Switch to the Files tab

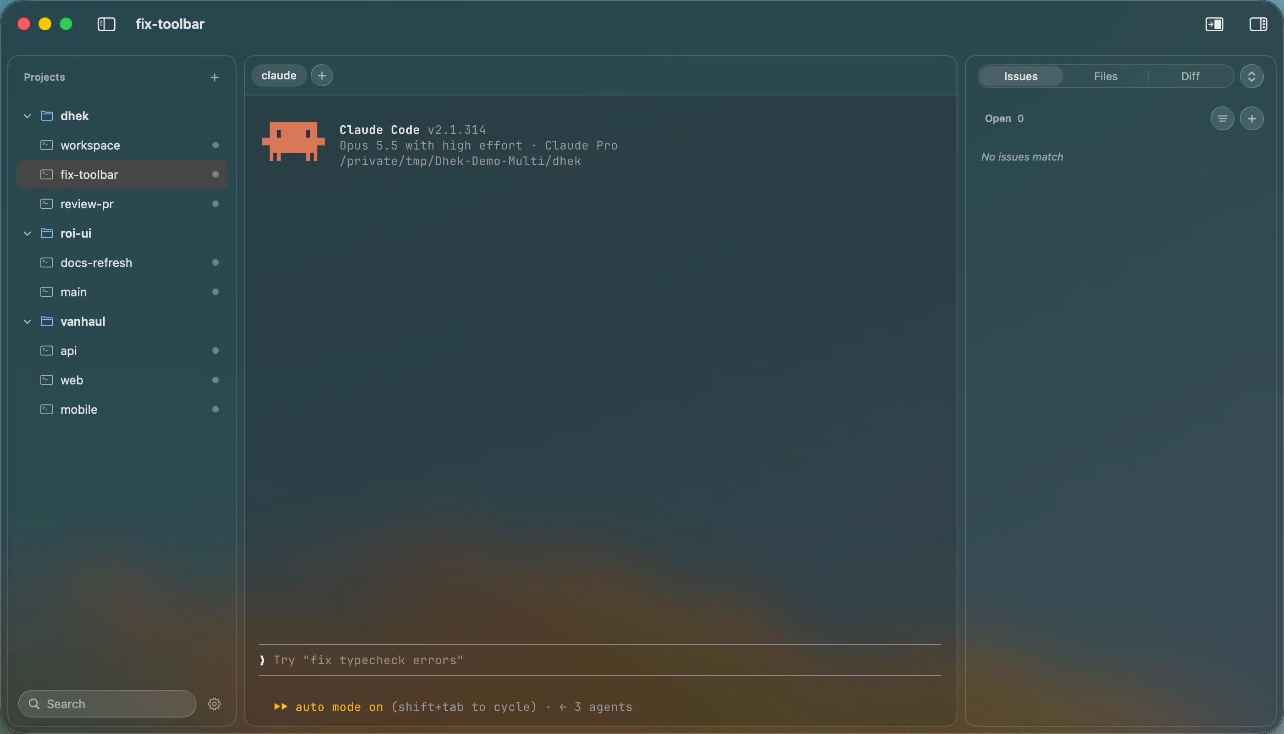coord(1106,76)
